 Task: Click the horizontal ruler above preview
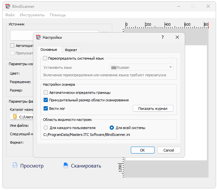pos(167,25)
